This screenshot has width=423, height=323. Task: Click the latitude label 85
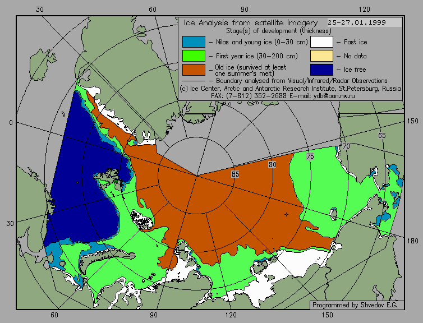[x=235, y=174]
